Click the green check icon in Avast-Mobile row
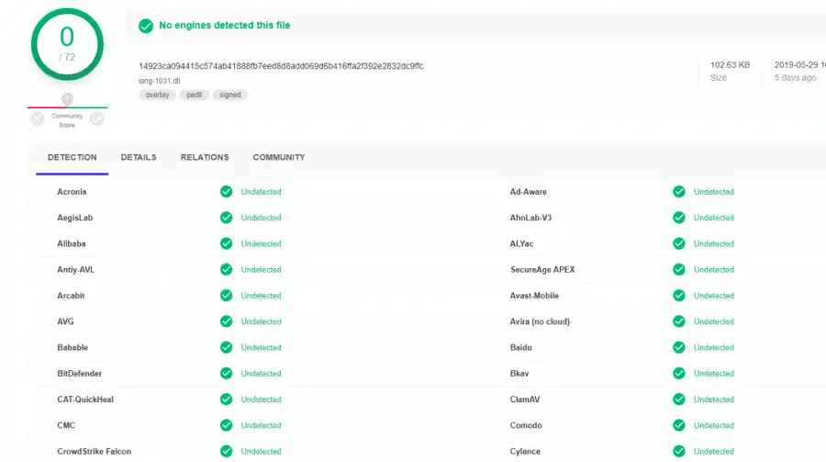The width and height of the screenshot is (826, 462). pos(679,296)
